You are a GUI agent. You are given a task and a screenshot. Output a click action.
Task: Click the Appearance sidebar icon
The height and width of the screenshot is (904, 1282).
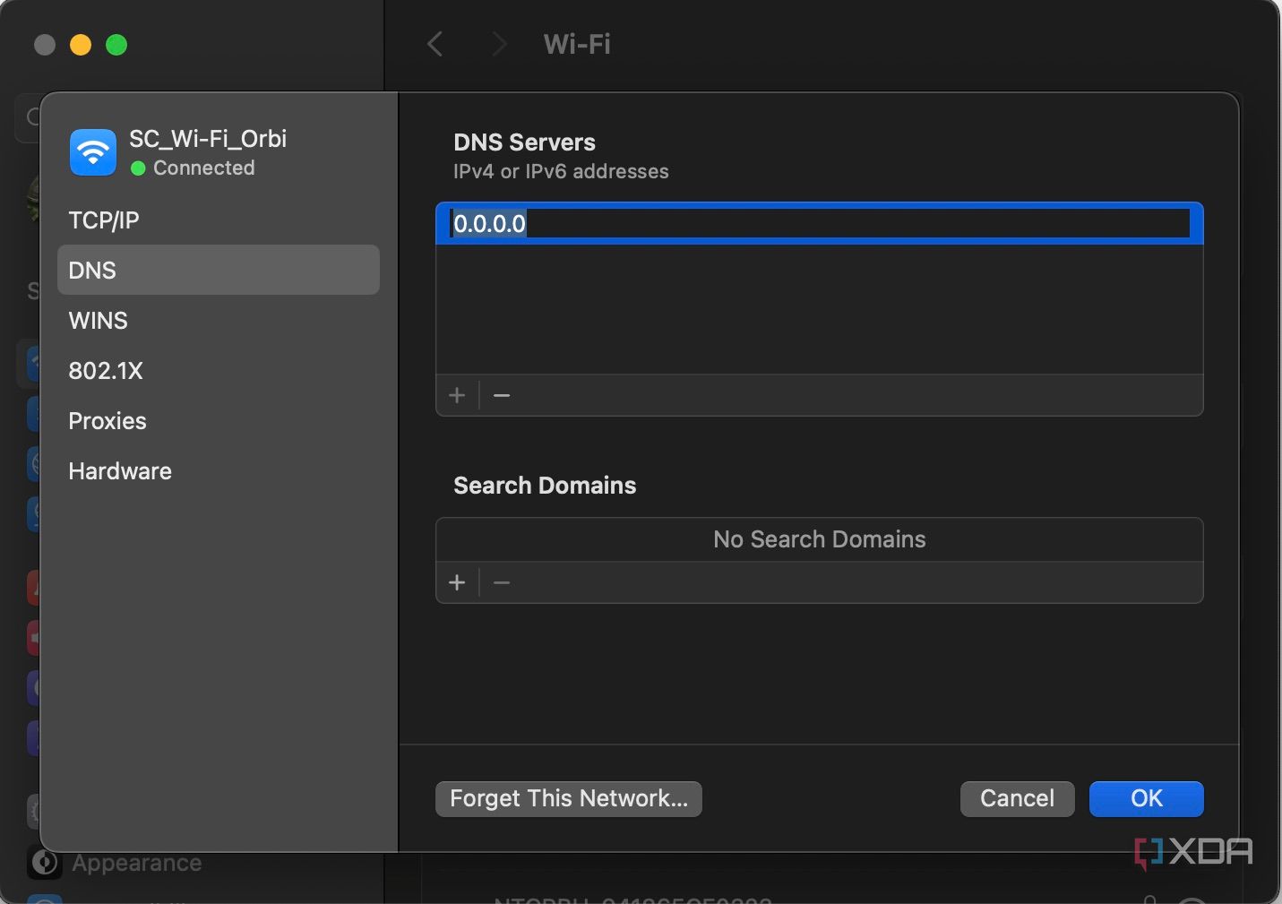tap(44, 863)
